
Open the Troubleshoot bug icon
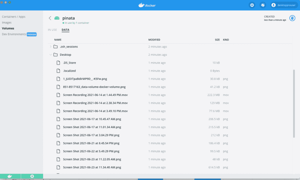(263, 5)
